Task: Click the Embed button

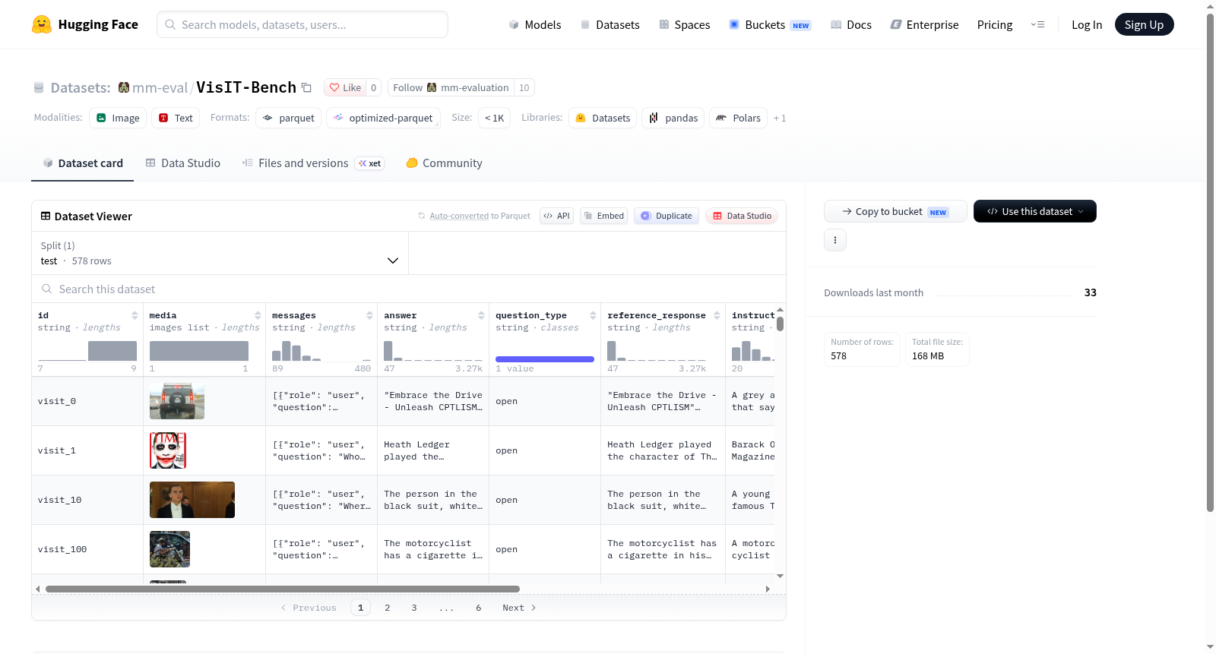Action: (603, 216)
